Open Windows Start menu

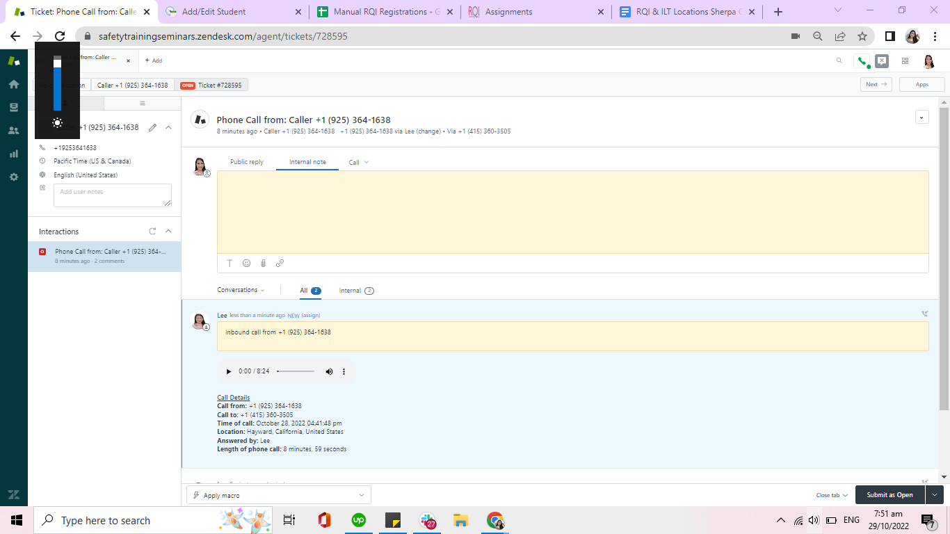coord(17,520)
